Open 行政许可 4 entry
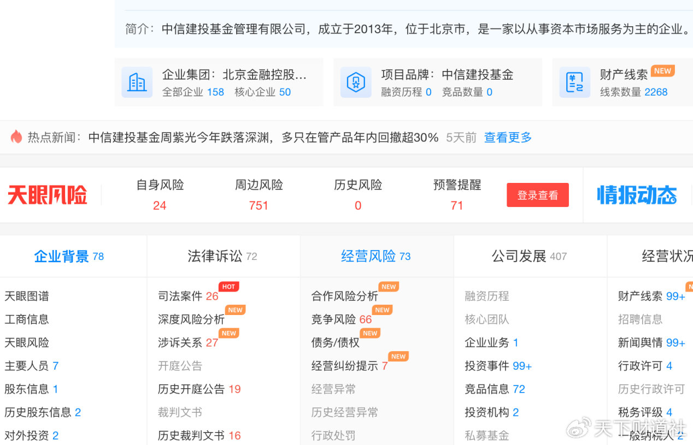Image resolution: width=693 pixels, height=445 pixels. [x=645, y=366]
